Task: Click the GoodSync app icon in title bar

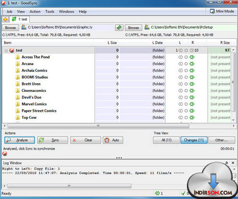Action: (x=3, y=3)
